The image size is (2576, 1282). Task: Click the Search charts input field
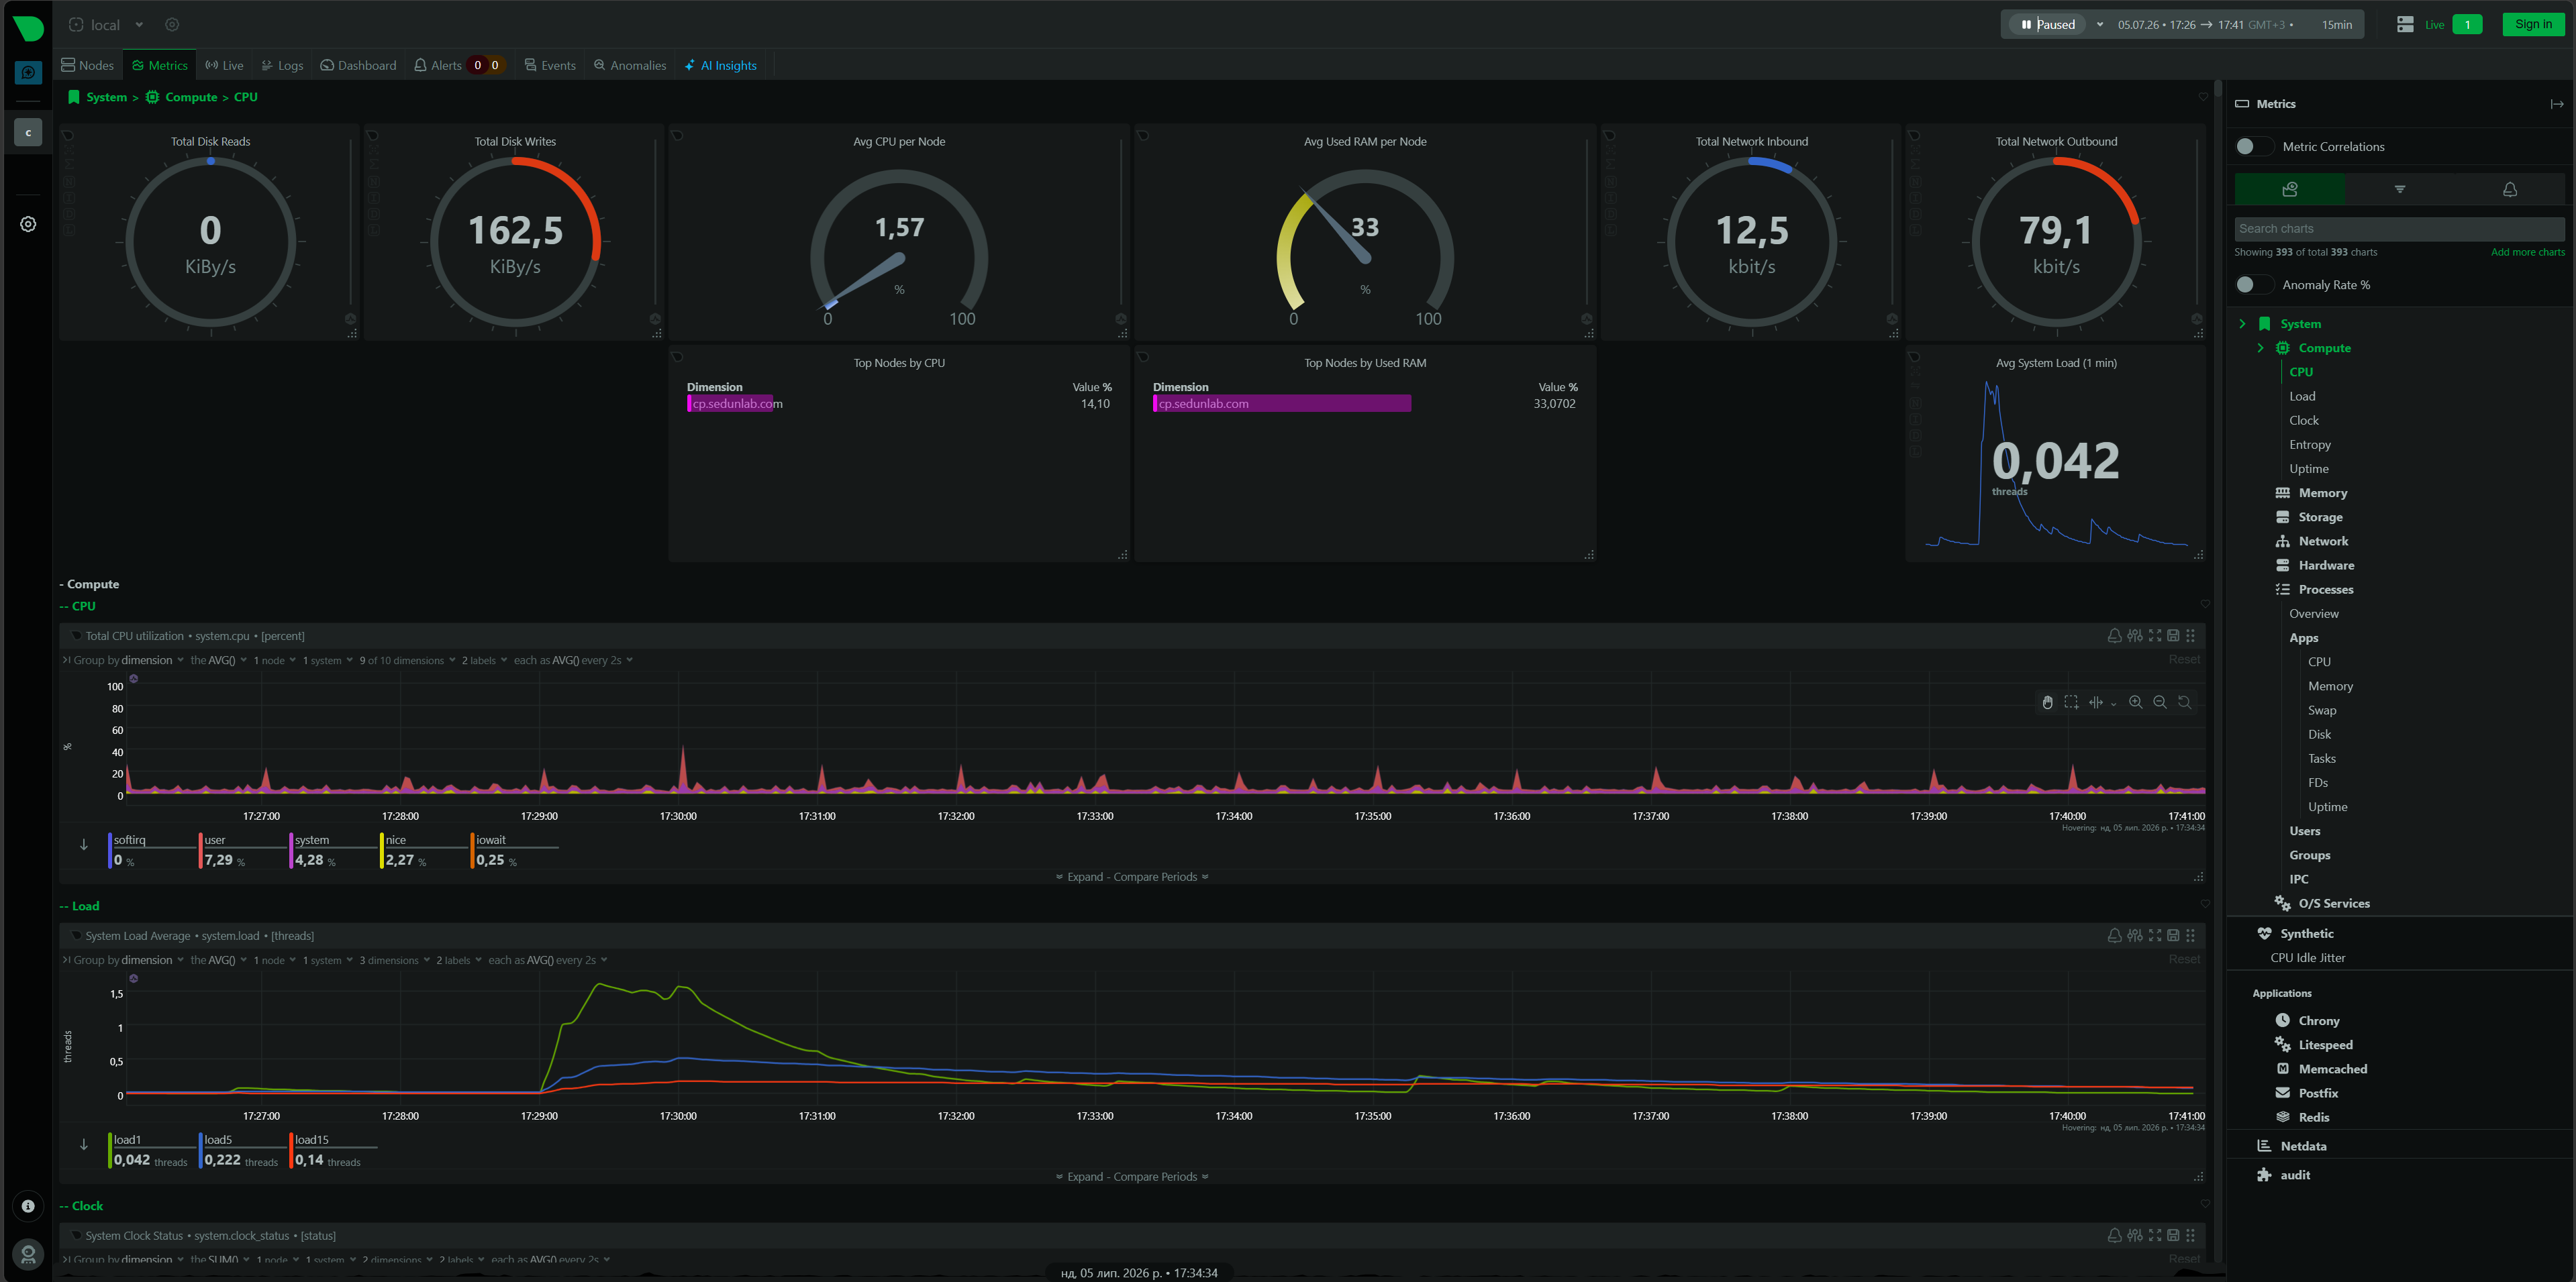pos(2399,229)
